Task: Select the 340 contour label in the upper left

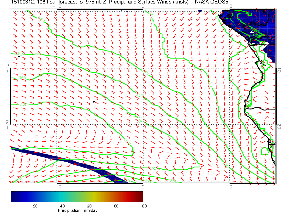Action: point(41,19)
